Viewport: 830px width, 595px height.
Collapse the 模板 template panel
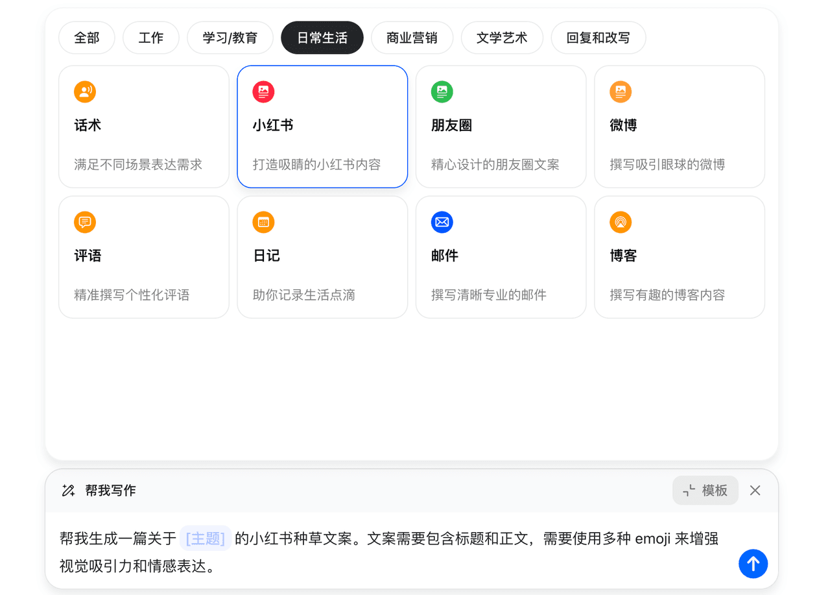pyautogui.click(x=705, y=491)
